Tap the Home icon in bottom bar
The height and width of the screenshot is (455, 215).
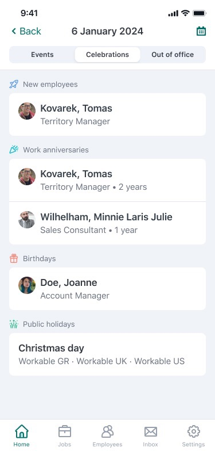[22, 431]
